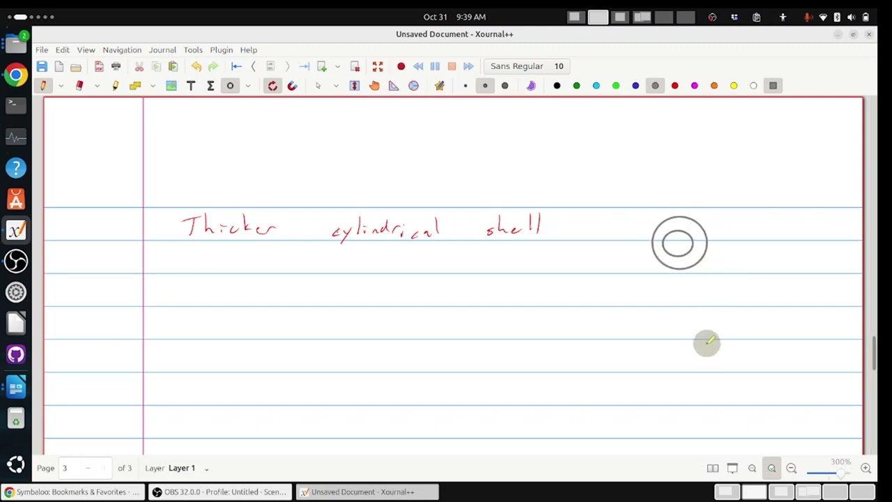Viewport: 892px width, 502px height.
Task: Go to last page icon
Action: click(304, 66)
